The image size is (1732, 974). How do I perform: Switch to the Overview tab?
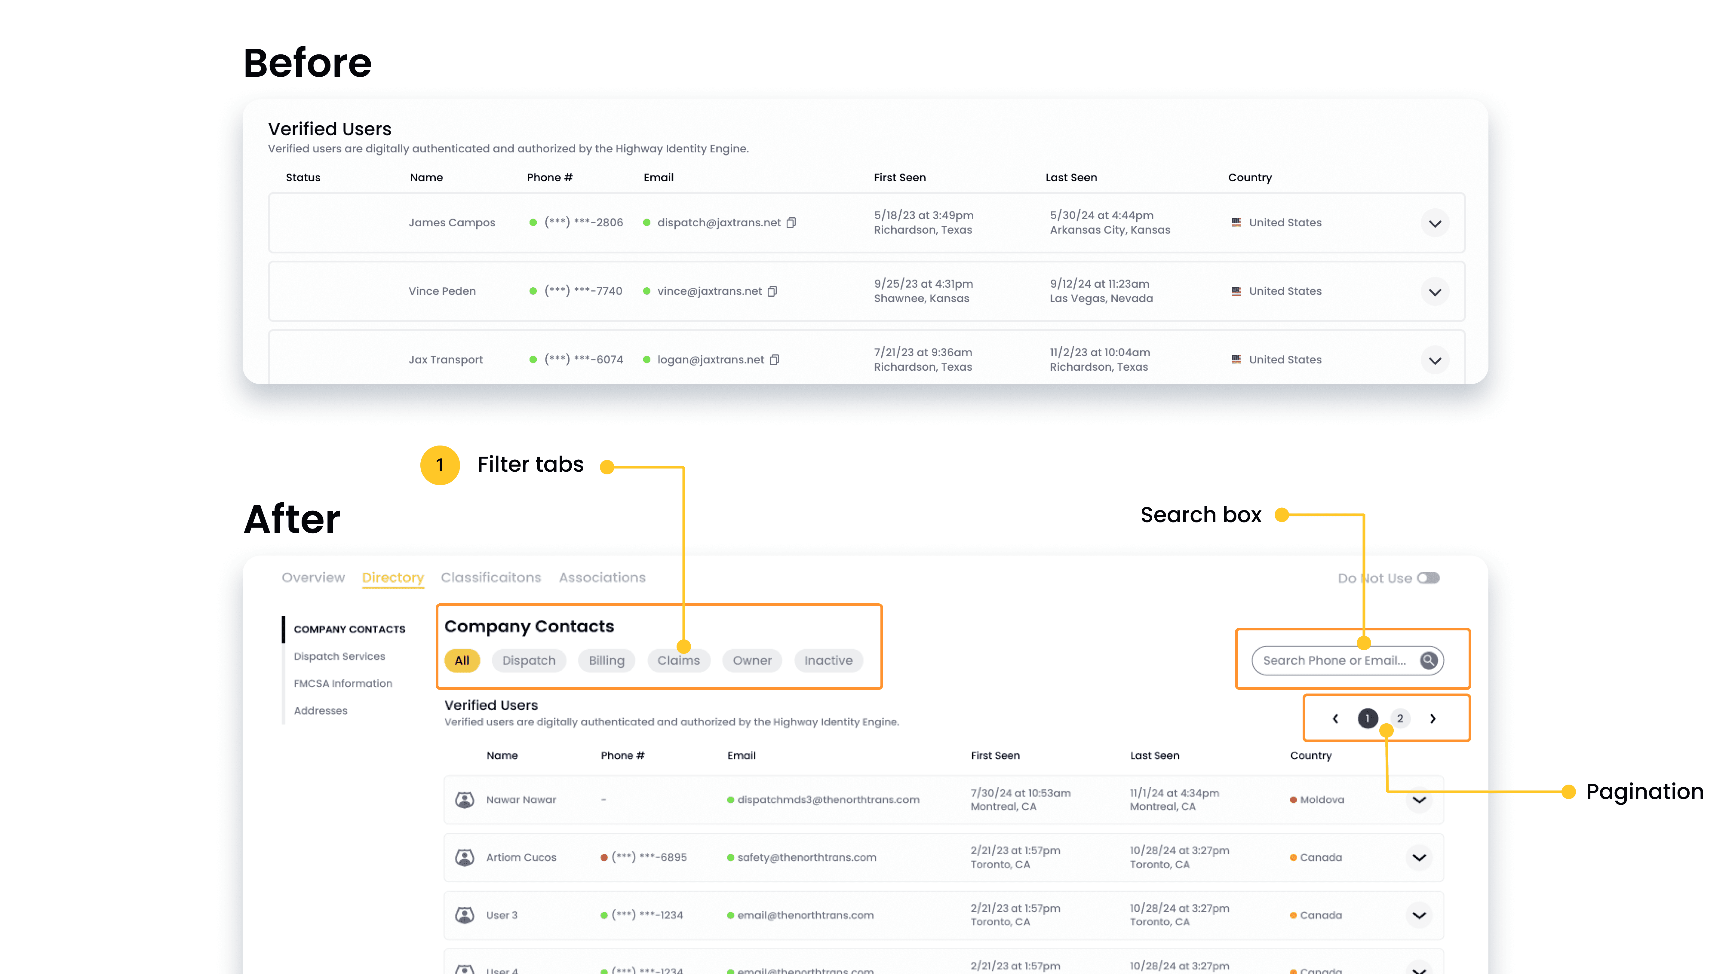click(313, 577)
